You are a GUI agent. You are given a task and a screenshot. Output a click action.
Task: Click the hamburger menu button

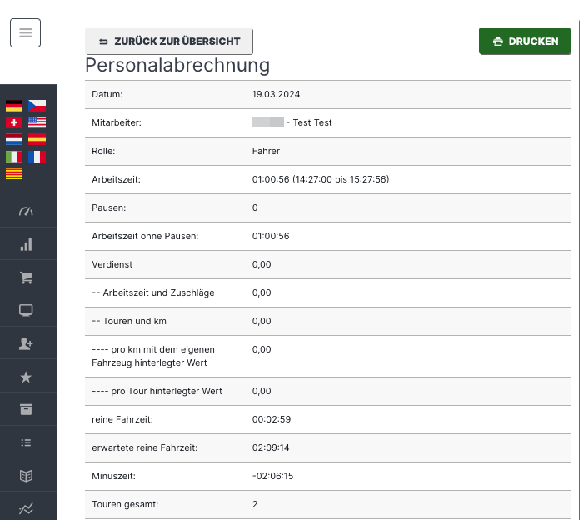(x=25, y=32)
